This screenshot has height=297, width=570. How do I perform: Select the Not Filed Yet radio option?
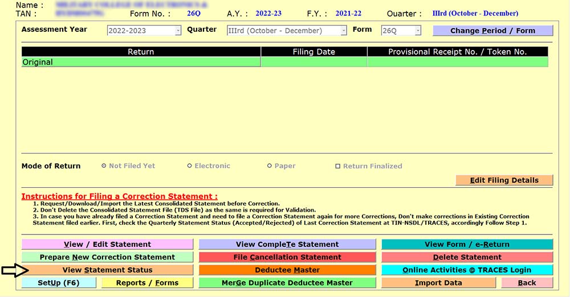pyautogui.click(x=104, y=166)
